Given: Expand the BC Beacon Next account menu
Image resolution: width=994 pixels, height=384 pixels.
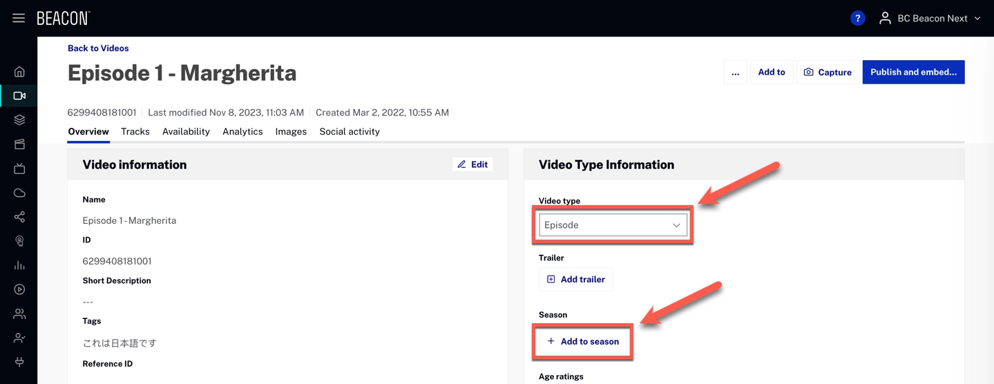Looking at the screenshot, I should [x=930, y=19].
